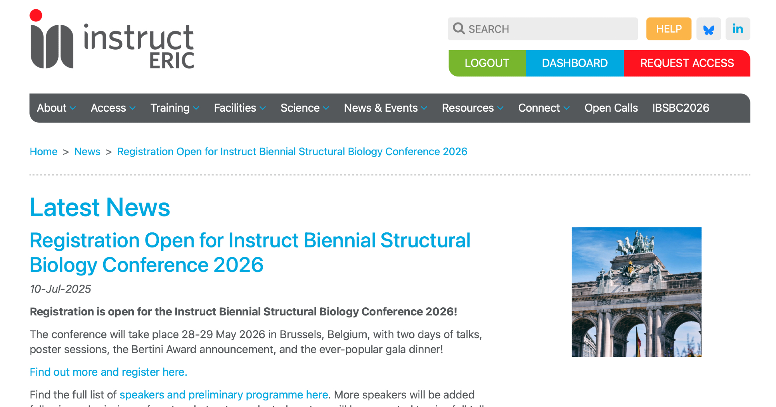Expand the Access dropdown menu
The image size is (776, 407).
point(113,108)
